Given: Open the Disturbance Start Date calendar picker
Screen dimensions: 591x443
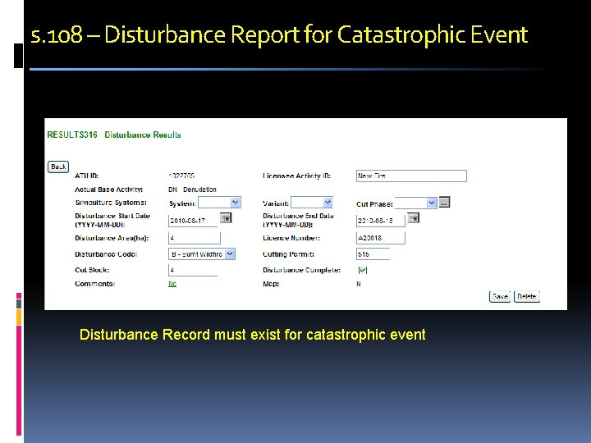Looking at the screenshot, I should point(226,217).
